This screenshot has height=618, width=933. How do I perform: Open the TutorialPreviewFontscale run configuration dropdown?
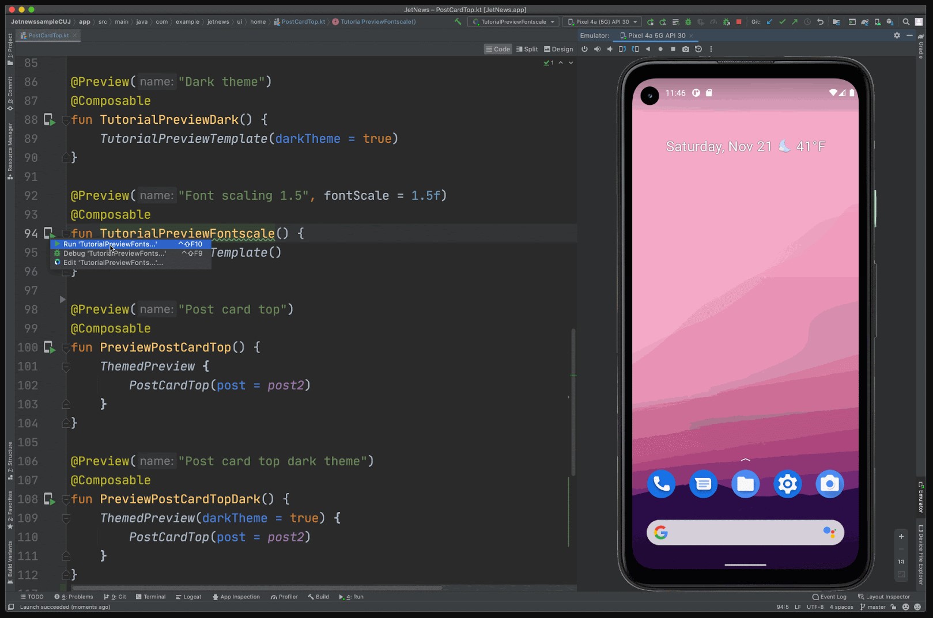[513, 21]
